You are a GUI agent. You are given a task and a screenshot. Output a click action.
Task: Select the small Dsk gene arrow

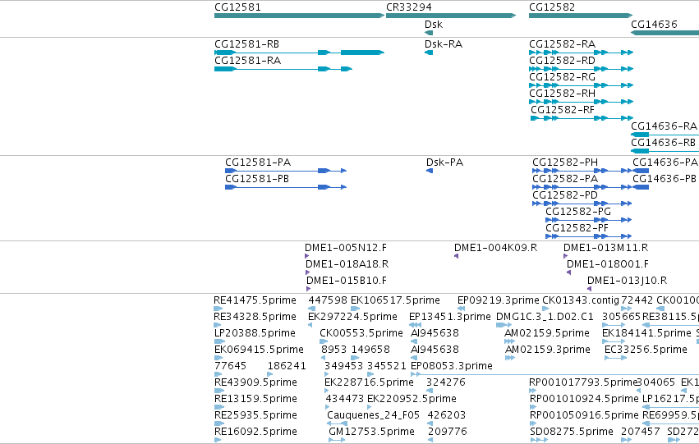[429, 33]
